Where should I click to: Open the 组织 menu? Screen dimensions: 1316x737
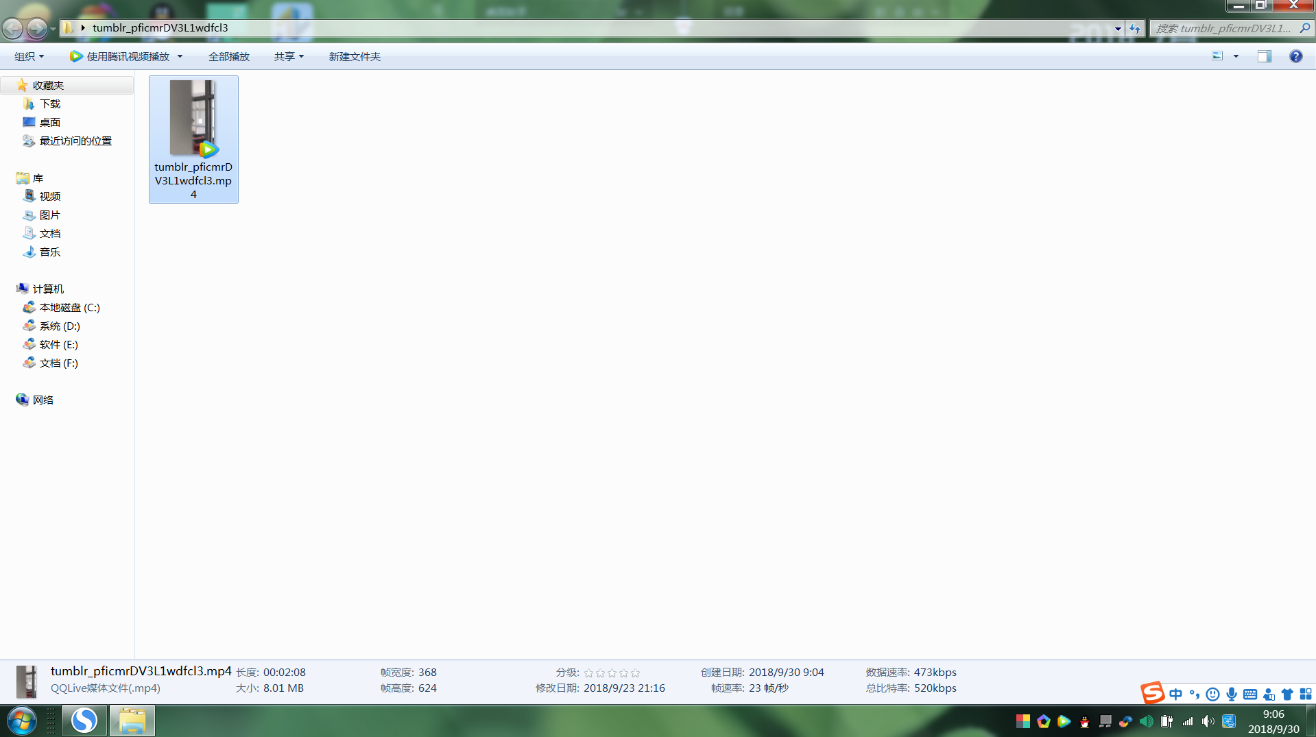[29, 56]
